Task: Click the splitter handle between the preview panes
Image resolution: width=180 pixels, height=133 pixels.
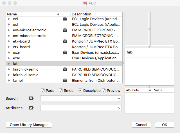Action: click(149, 29)
